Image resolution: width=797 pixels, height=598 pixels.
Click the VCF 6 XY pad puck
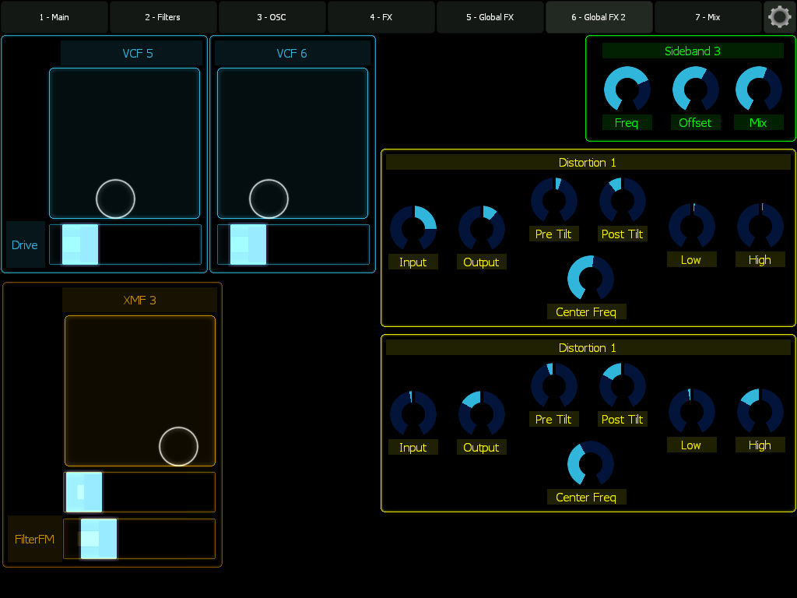coord(269,199)
